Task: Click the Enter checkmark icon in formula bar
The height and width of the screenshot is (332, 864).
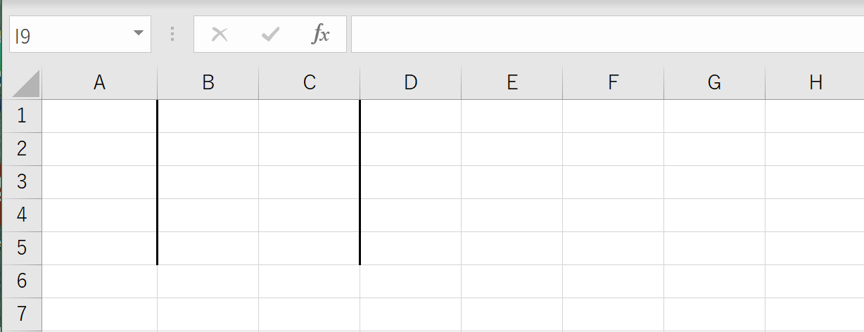Action: coord(270,34)
